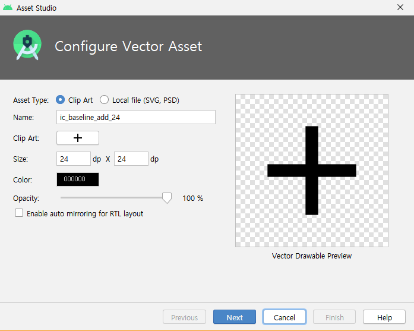Click the vector drawable preview image
This screenshot has width=414, height=331.
(312, 171)
